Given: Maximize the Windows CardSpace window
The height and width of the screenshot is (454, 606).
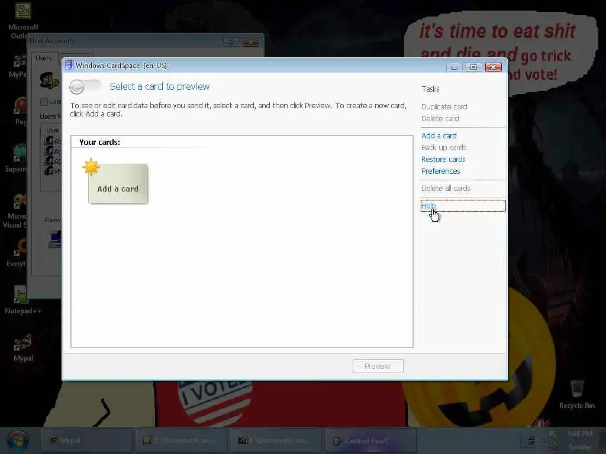Looking at the screenshot, I should tap(473, 67).
